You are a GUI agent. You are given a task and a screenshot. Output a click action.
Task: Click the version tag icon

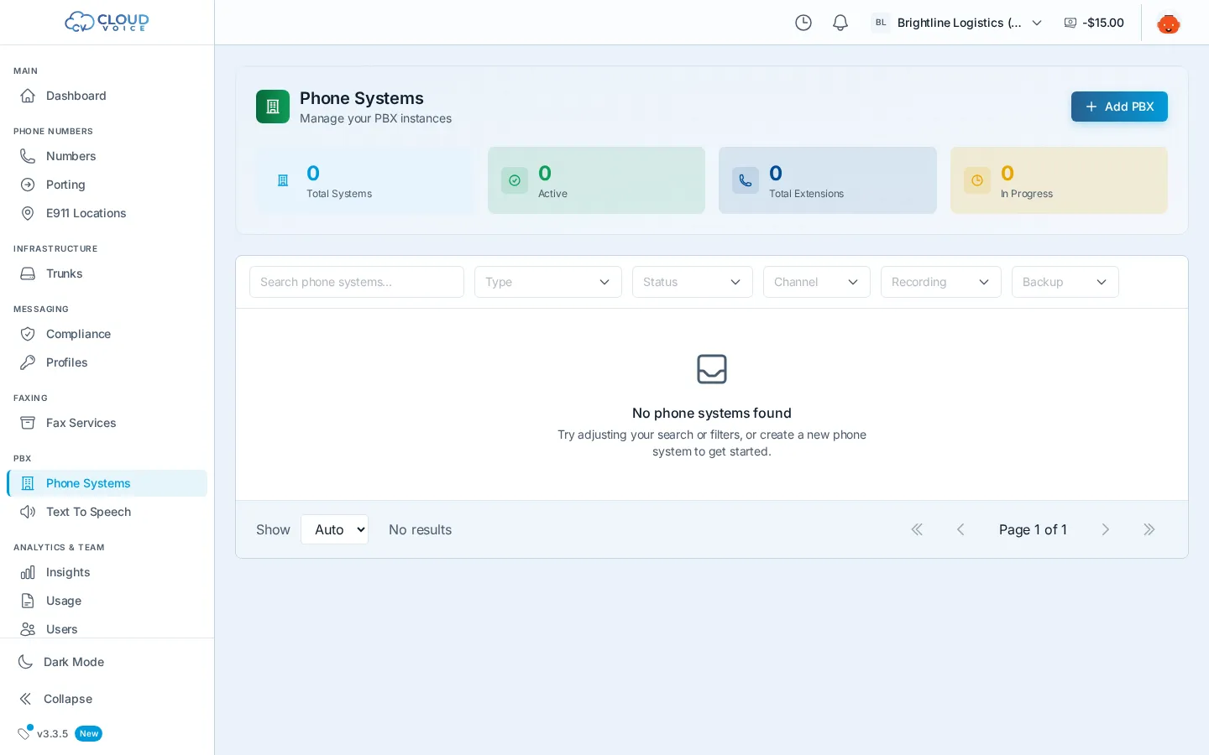(x=24, y=733)
